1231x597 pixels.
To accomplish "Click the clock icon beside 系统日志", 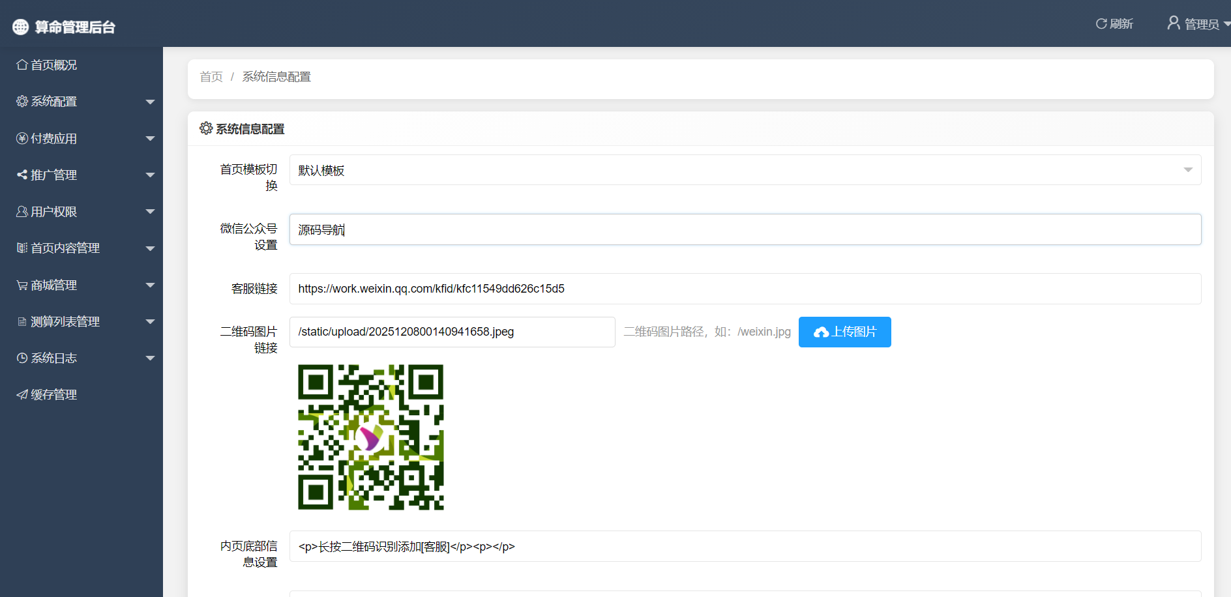I will tap(22, 358).
